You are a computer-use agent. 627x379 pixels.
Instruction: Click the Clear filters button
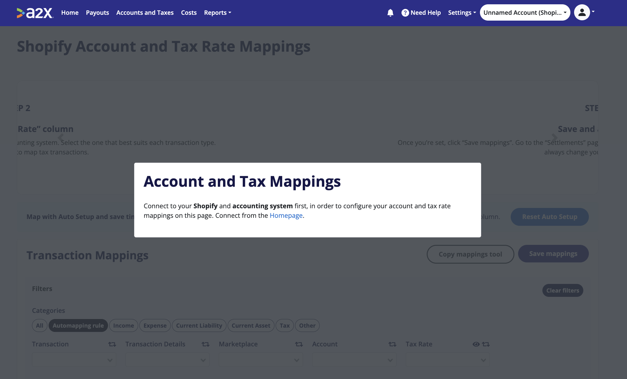click(x=563, y=290)
